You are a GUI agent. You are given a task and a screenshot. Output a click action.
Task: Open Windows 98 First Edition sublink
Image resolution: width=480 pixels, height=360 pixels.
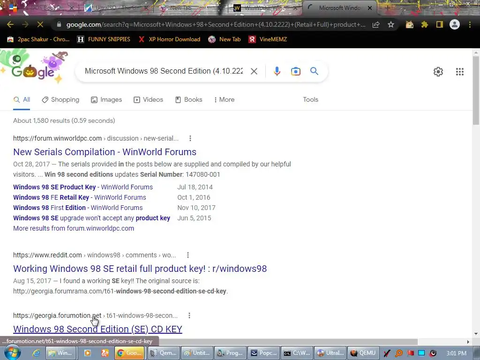[78, 208]
